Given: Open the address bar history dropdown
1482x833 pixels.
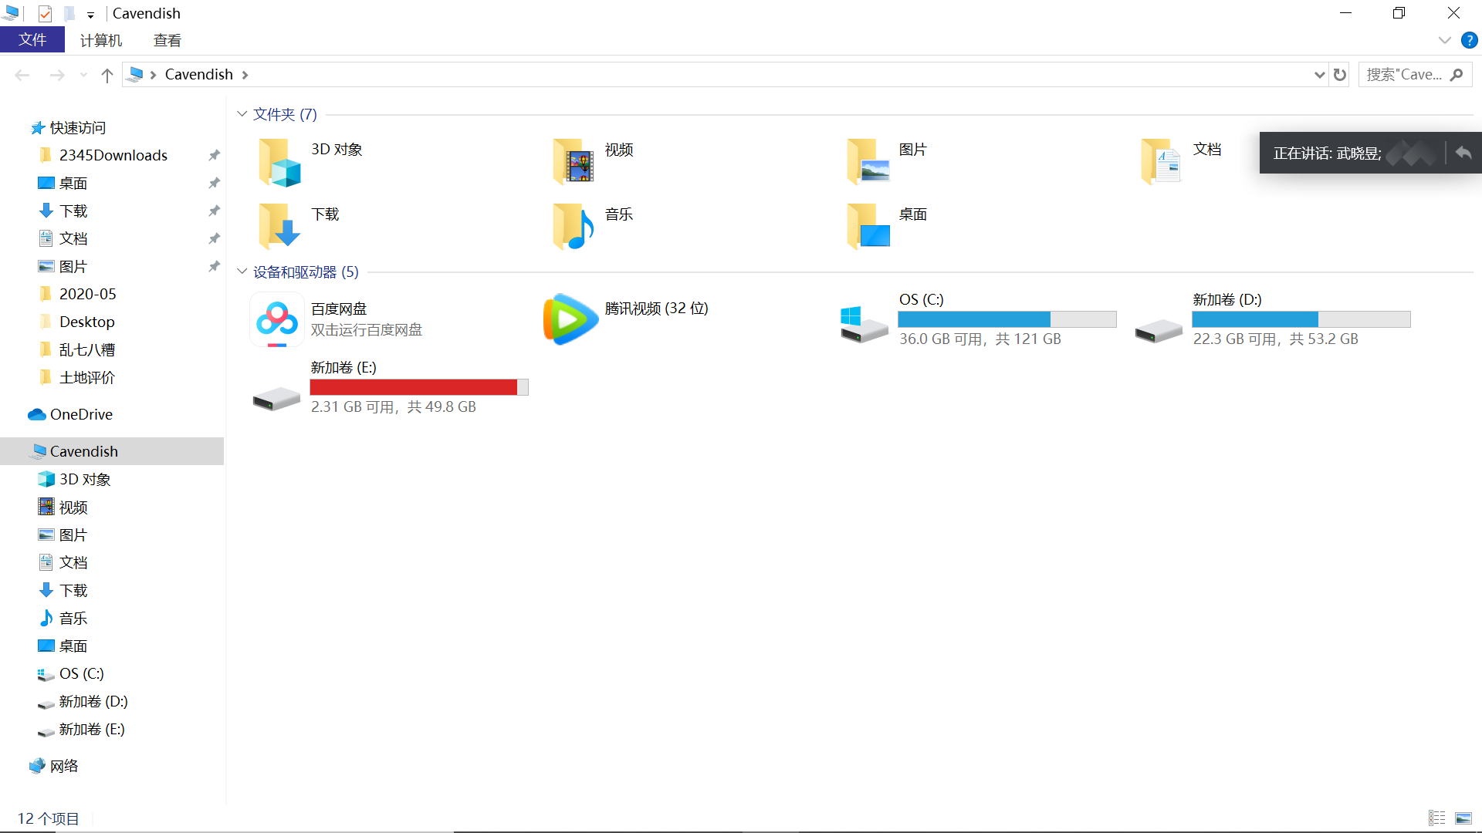Looking at the screenshot, I should [x=1319, y=75].
